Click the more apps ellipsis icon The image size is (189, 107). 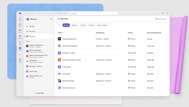pos(20,55)
